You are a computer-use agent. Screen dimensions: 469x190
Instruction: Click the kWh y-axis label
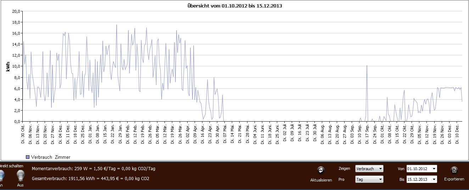[x=7, y=66]
